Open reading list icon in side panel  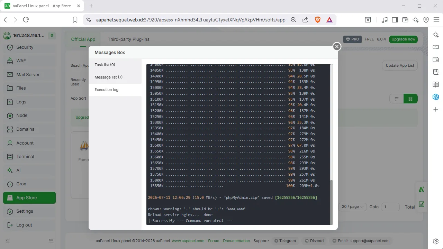[436, 84]
